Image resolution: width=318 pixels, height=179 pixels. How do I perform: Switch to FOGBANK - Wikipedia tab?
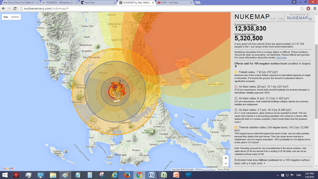tap(59, 2)
